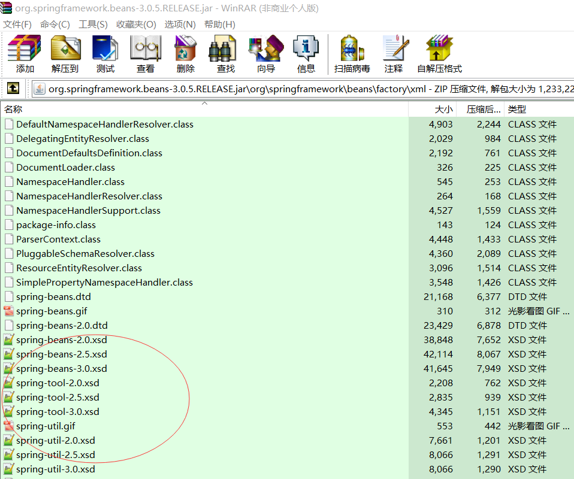The height and width of the screenshot is (479, 574).
Task: Click the SFX (自解压格式) icon
Action: [x=439, y=48]
